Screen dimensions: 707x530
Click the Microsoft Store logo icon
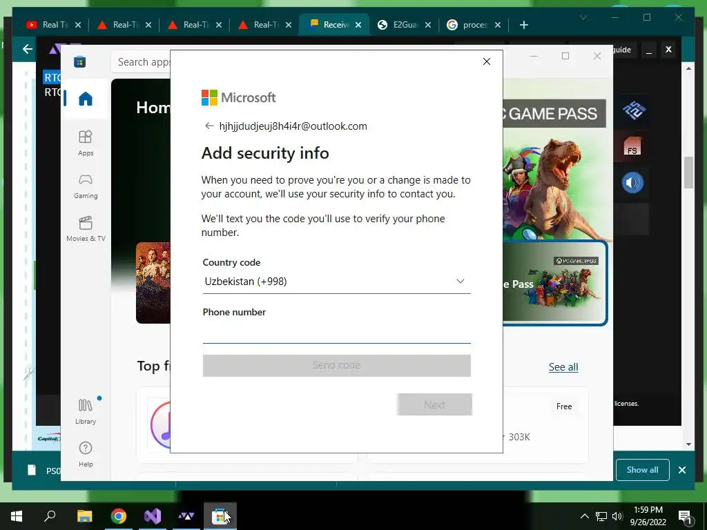[x=80, y=61]
